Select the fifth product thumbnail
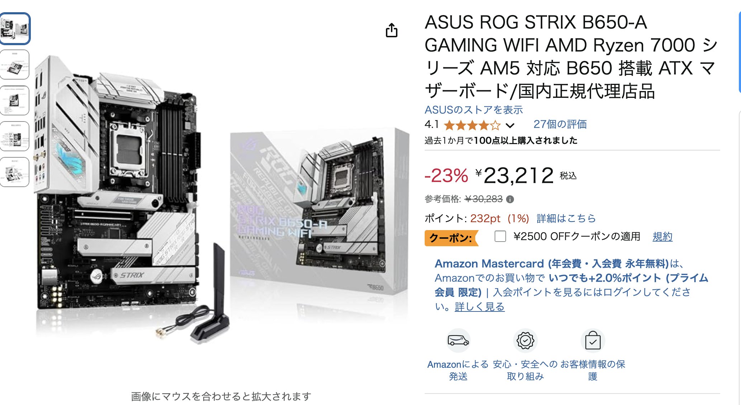 tap(15, 172)
